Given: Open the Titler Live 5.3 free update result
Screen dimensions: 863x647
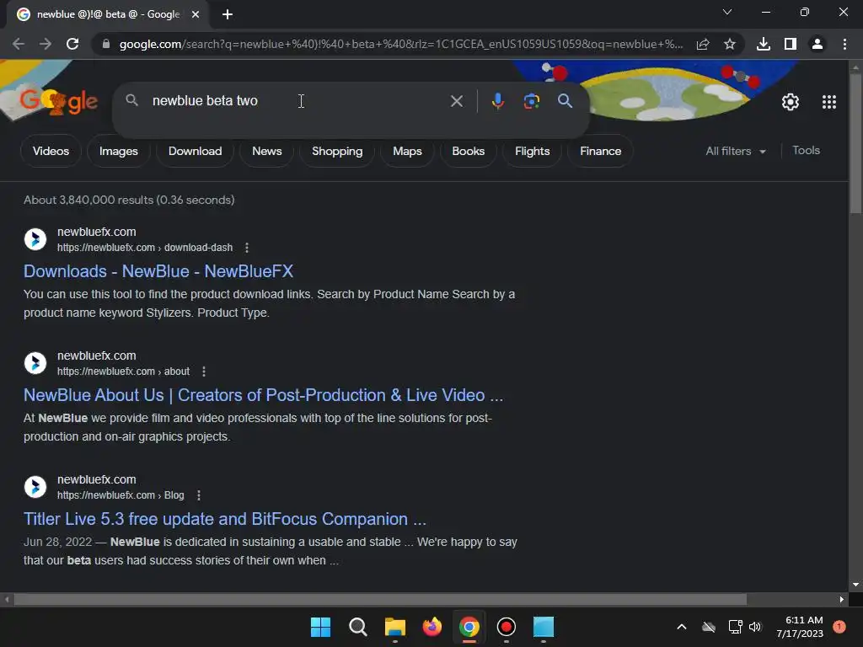Looking at the screenshot, I should pos(224,519).
